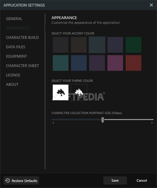Open the Equipment settings section
Viewport: 157px width, 188px height.
16,56
